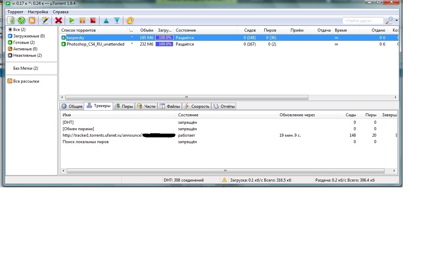The height and width of the screenshot is (272, 436).
Task: Open the Торрент menu
Action: (x=15, y=12)
